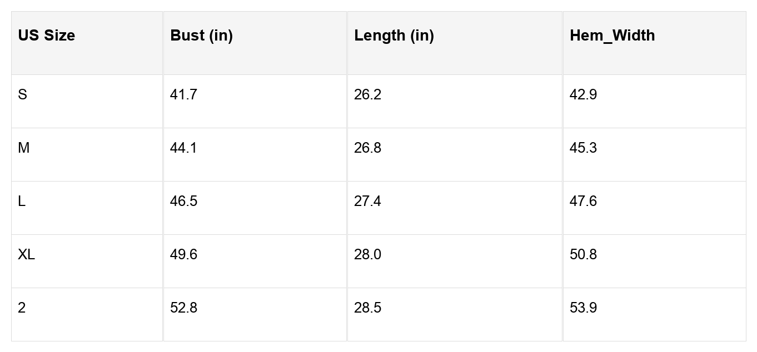Select the size L cell
This screenshot has height=352, width=757.
click(x=22, y=202)
